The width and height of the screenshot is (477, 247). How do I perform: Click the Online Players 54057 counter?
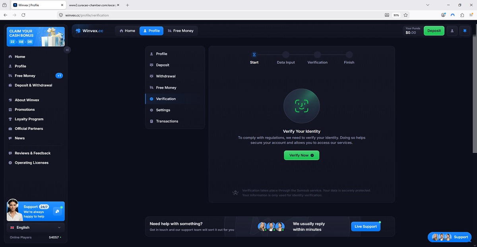coord(36,237)
